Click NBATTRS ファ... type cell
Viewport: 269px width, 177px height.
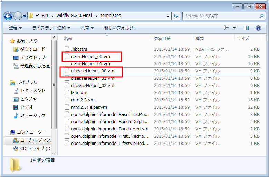click(x=212, y=49)
